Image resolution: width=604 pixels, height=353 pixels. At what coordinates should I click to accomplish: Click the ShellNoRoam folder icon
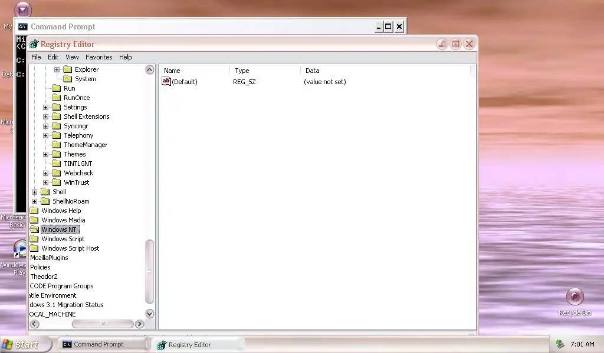click(45, 201)
